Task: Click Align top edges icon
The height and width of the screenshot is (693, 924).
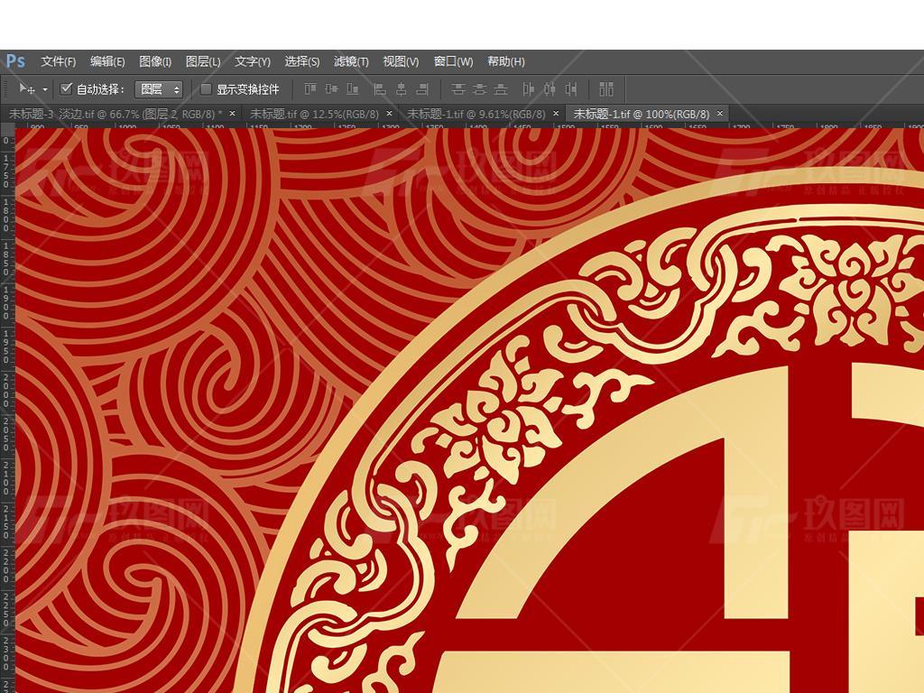Action: point(310,89)
